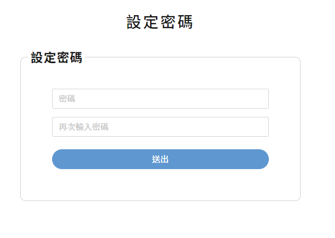This screenshot has height=238, width=335.
Task: Place cursor in the re-enter password field
Action: click(160, 127)
